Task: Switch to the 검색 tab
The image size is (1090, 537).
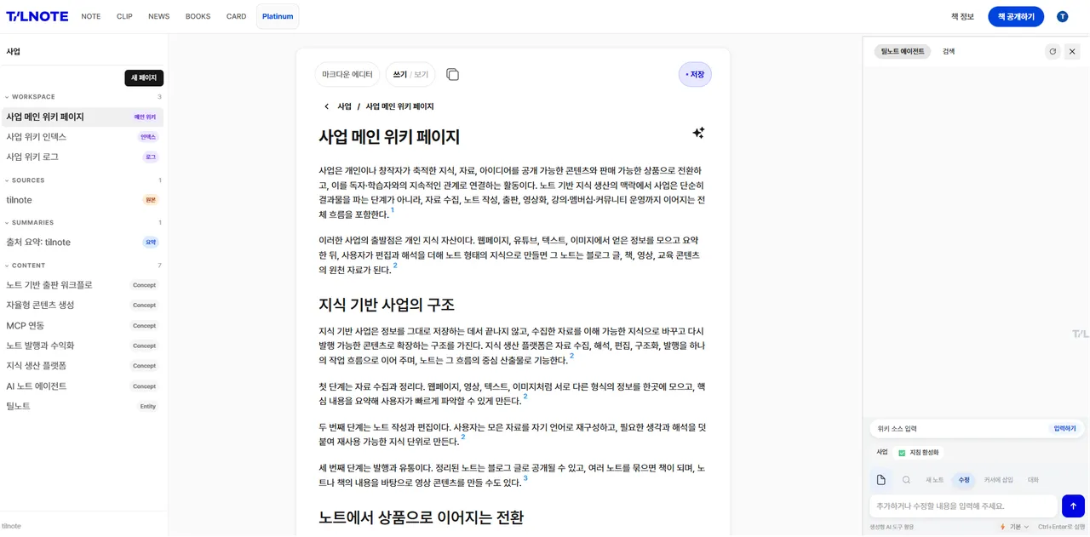Action: 949,52
